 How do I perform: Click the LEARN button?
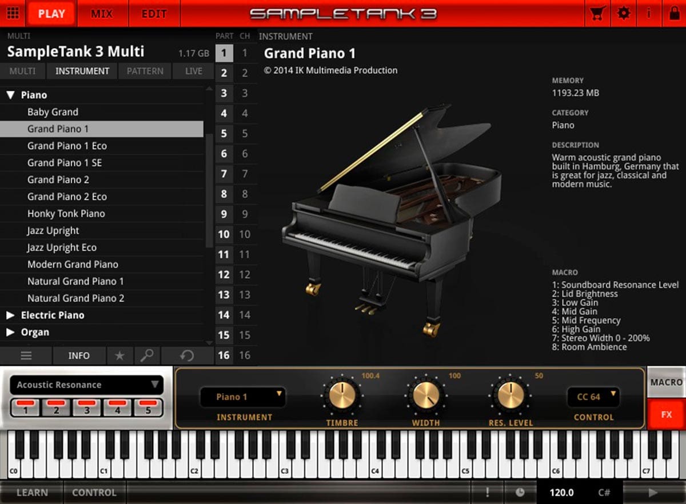pyautogui.click(x=32, y=492)
